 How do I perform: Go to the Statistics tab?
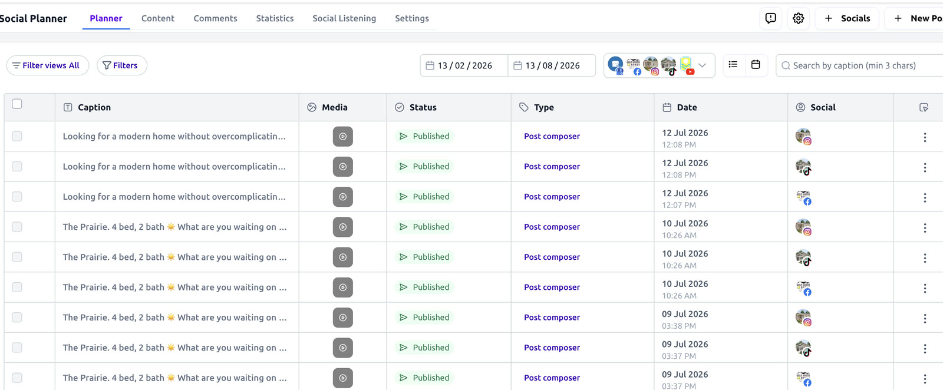coord(275,18)
